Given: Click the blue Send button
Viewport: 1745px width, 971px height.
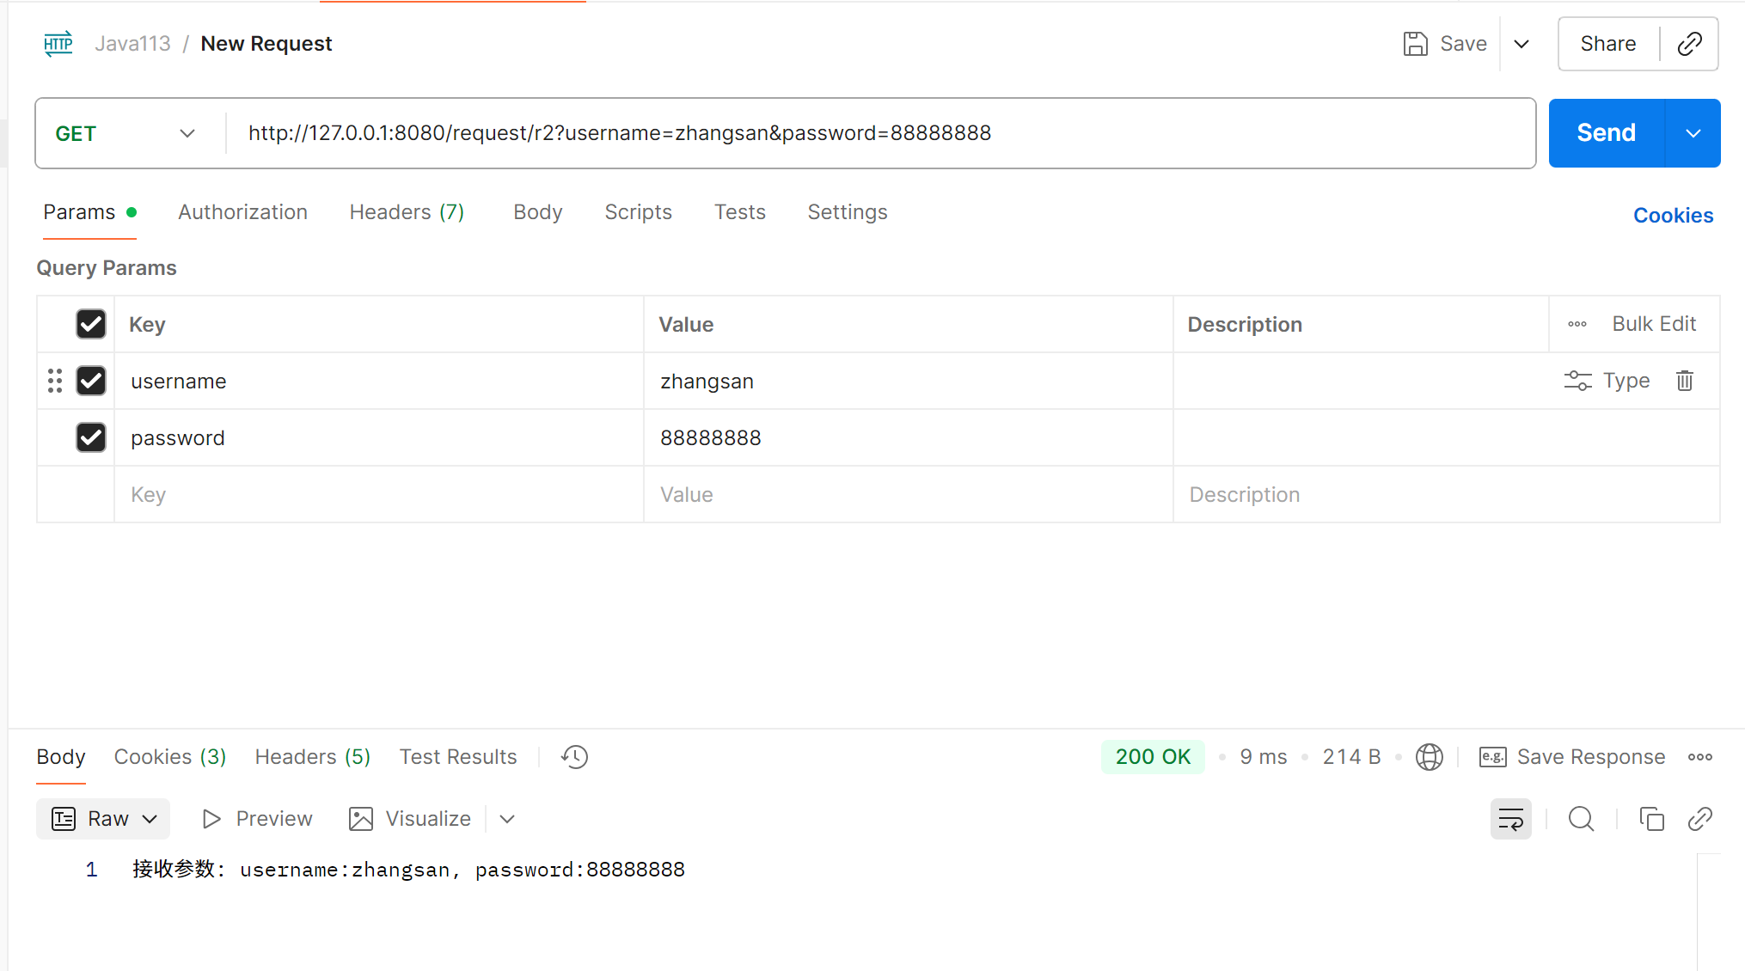Looking at the screenshot, I should (1605, 133).
